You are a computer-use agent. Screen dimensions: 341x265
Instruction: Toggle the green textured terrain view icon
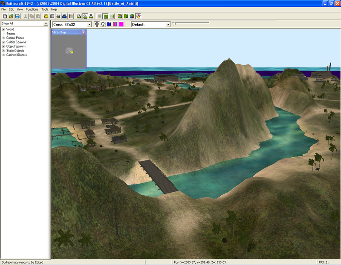pyautogui.click(x=106, y=16)
